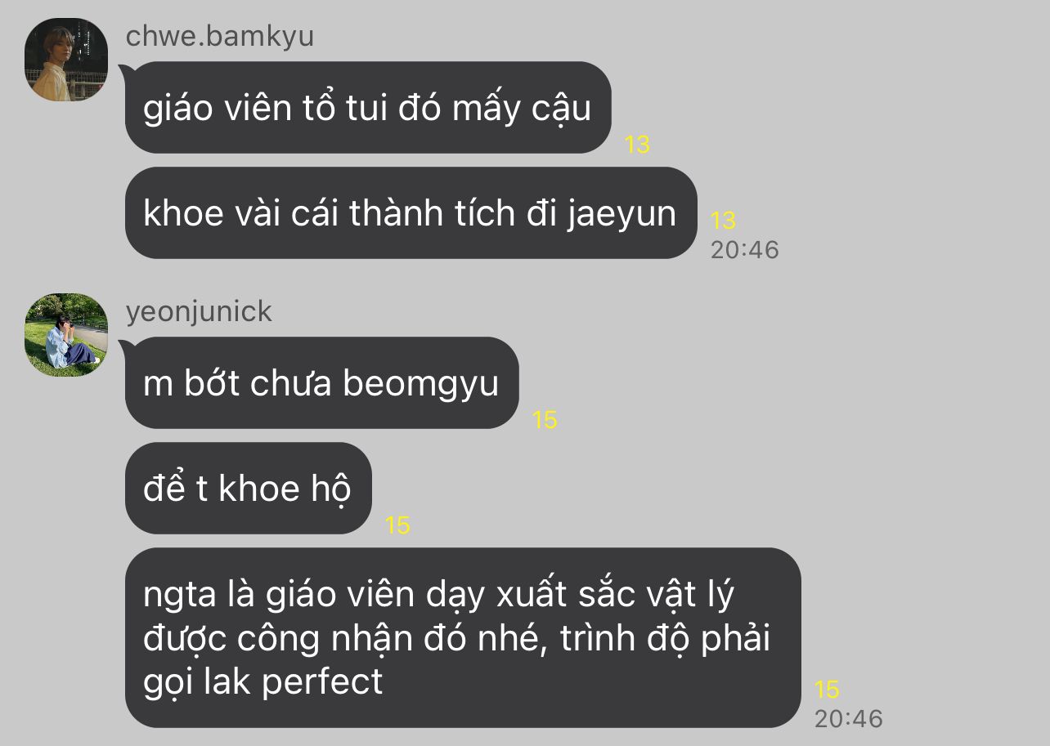Click read count 13 beside "giáo viên tổ tui" message
The image size is (1050, 746).
click(x=637, y=145)
